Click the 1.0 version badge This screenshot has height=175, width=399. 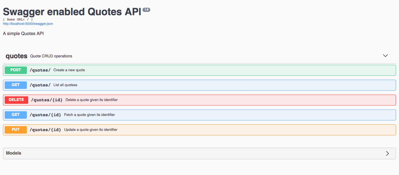click(146, 10)
